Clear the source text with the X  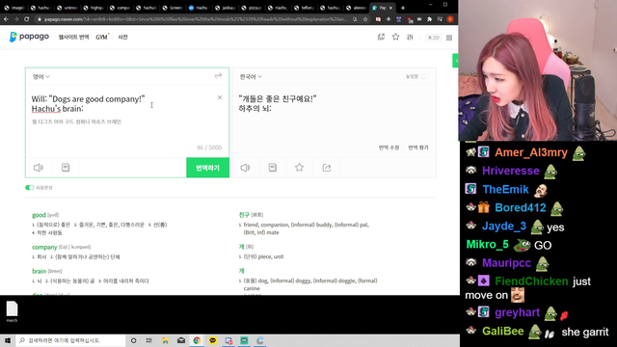tap(220, 97)
